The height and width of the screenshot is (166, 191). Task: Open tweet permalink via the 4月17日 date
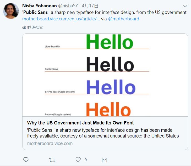click(x=90, y=6)
